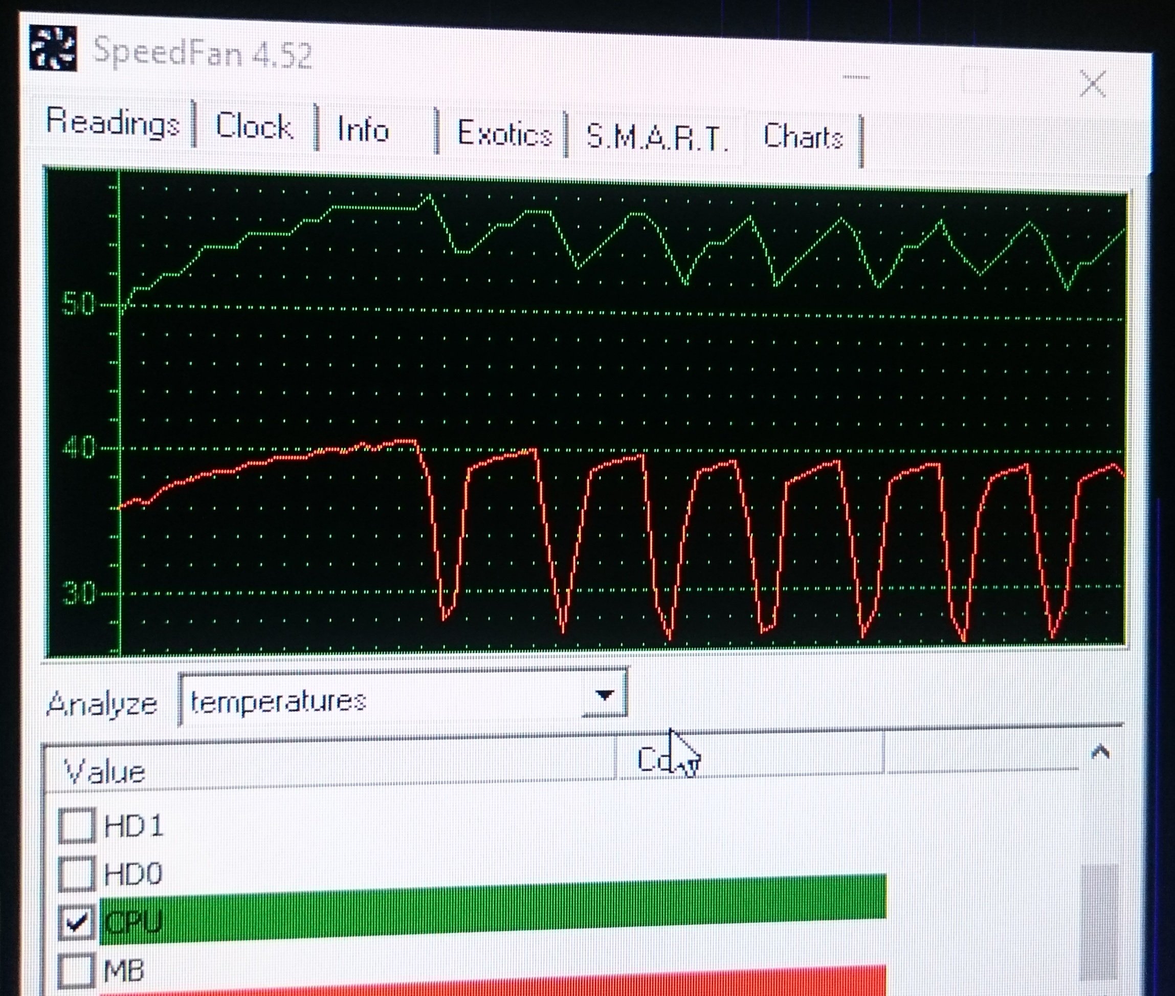Screen dimensions: 1175x996
Task: Enable the HD1 temperature checkbox
Action: tap(76, 826)
